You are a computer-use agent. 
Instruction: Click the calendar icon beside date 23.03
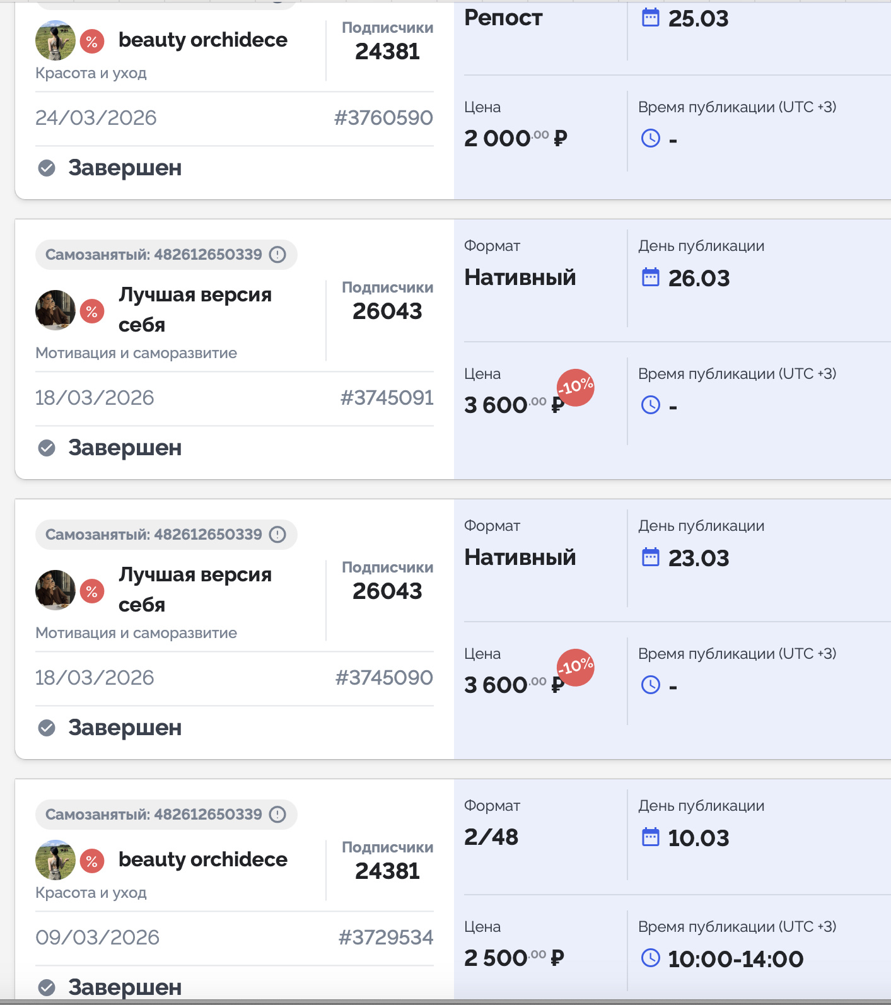click(x=650, y=557)
